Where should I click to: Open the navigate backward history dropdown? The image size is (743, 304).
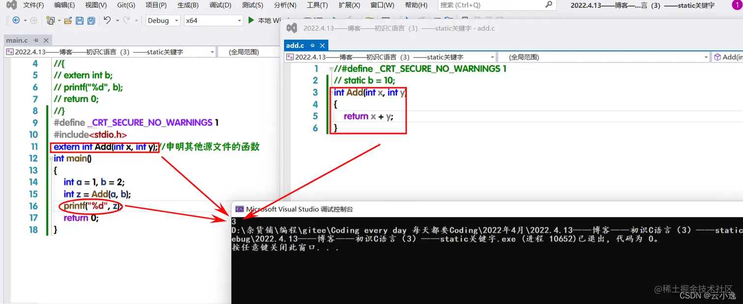click(25, 21)
